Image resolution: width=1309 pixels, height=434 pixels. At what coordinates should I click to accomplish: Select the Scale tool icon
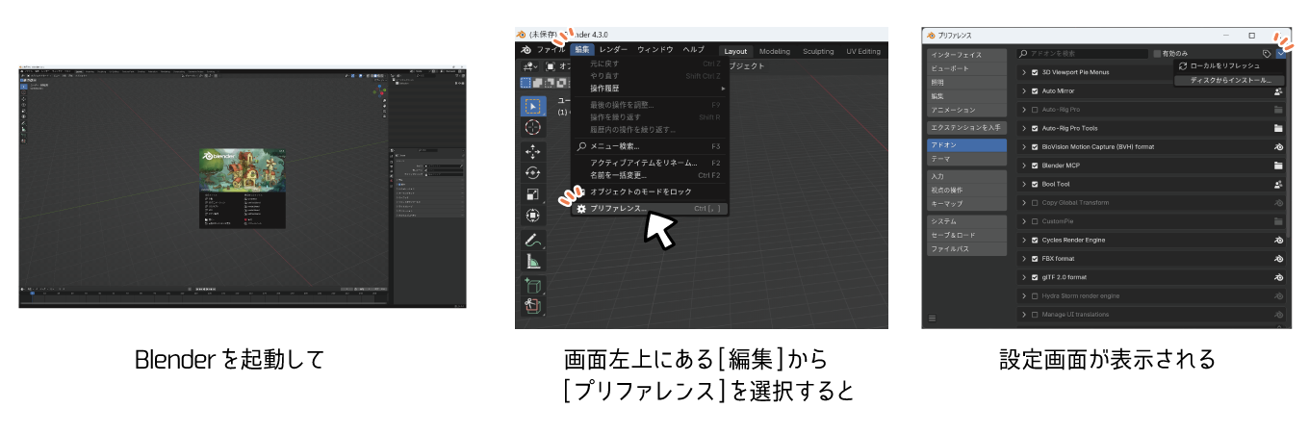[532, 194]
